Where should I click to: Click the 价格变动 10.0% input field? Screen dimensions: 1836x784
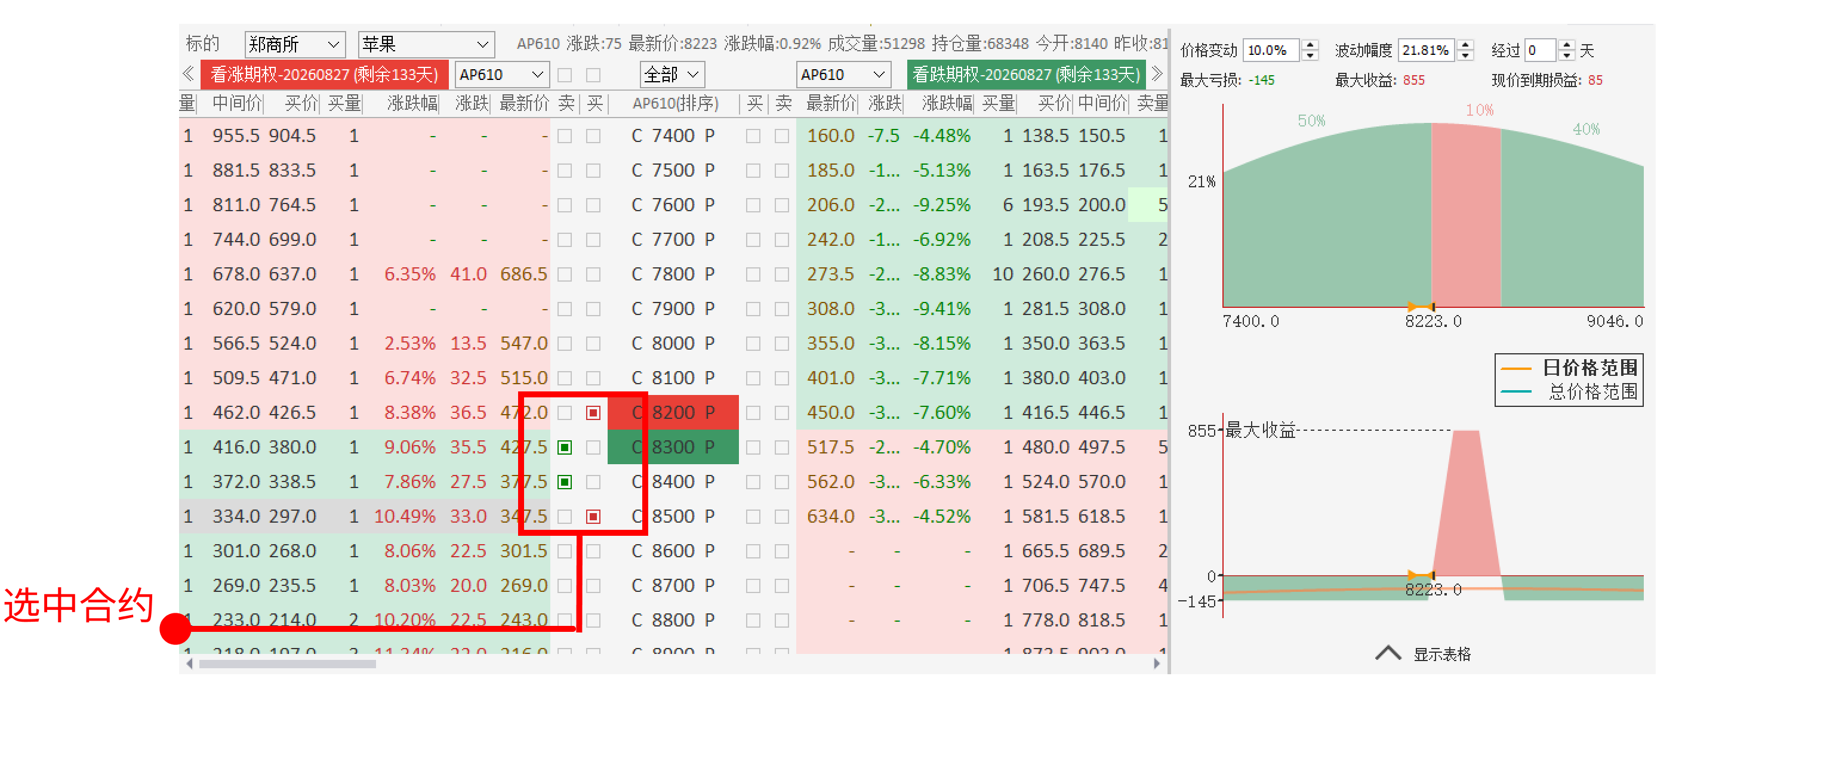(x=1270, y=51)
